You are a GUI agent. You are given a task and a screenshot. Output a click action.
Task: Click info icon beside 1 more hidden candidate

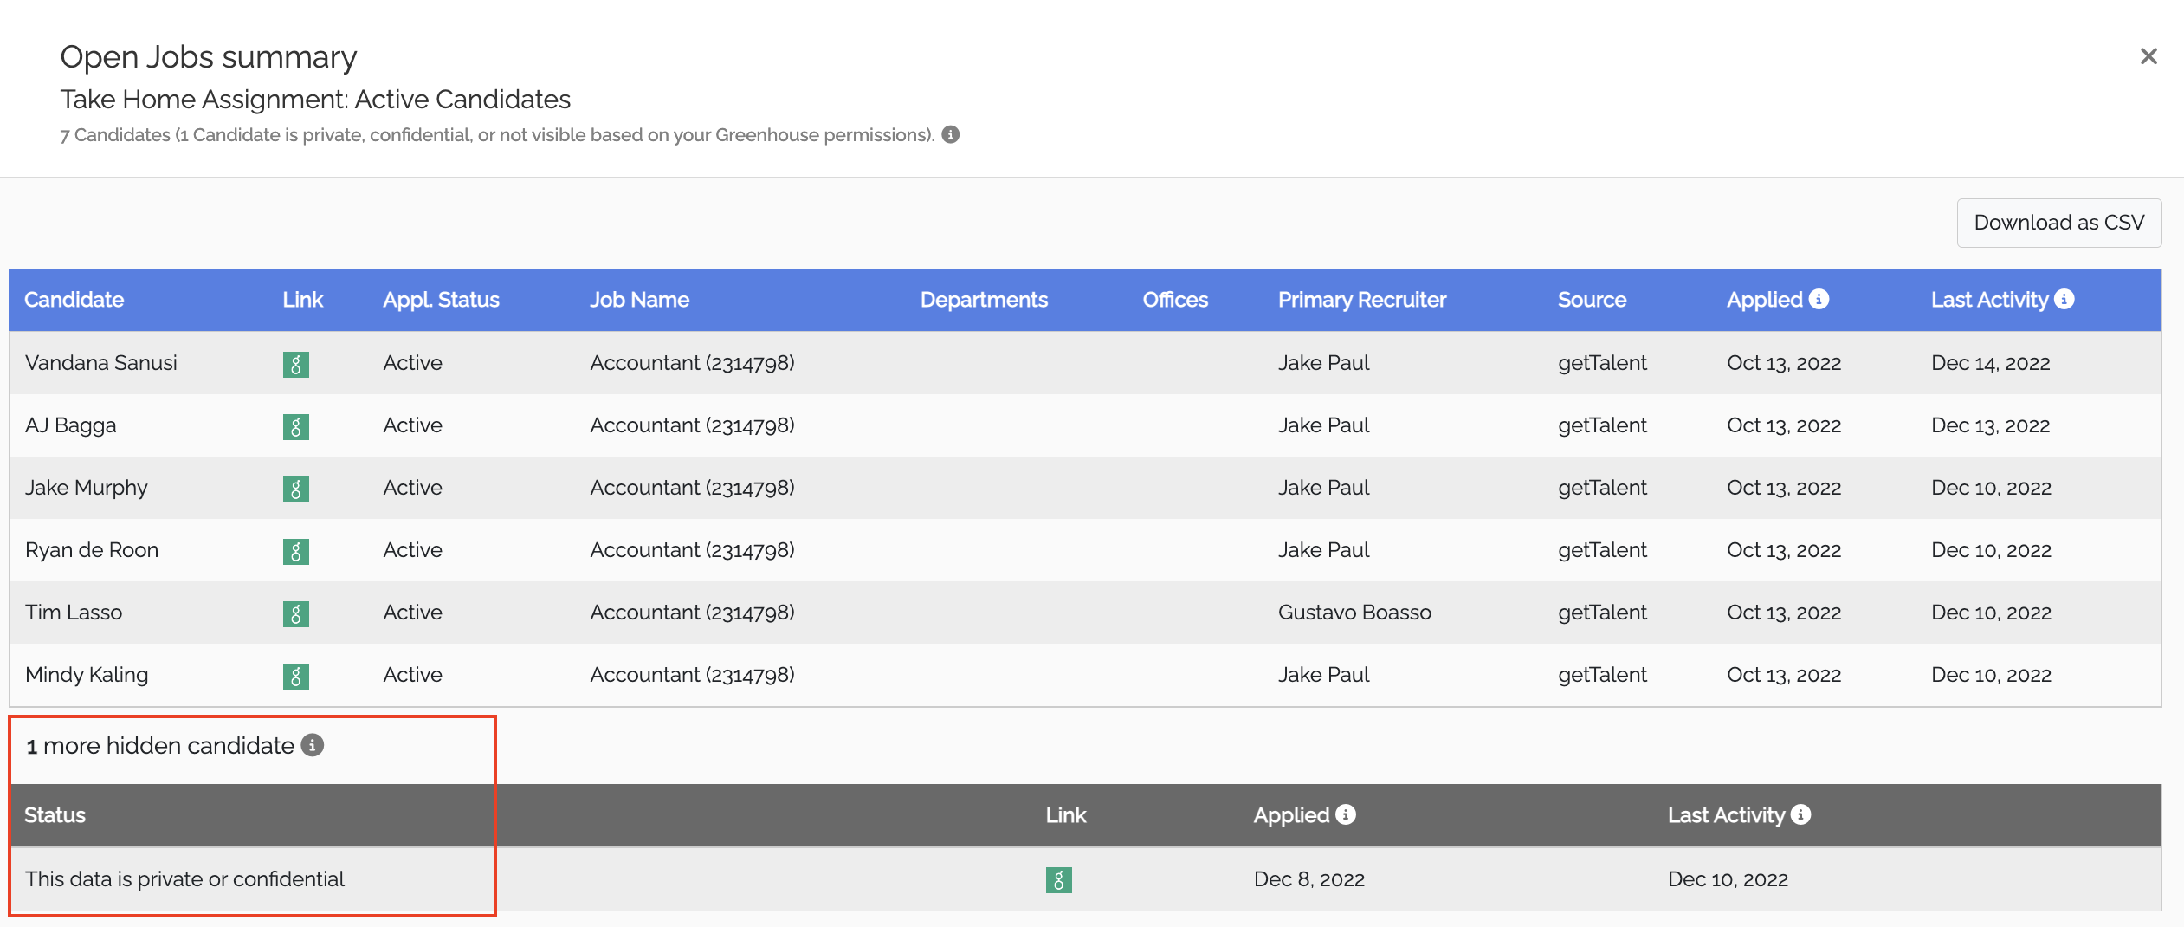click(x=312, y=745)
